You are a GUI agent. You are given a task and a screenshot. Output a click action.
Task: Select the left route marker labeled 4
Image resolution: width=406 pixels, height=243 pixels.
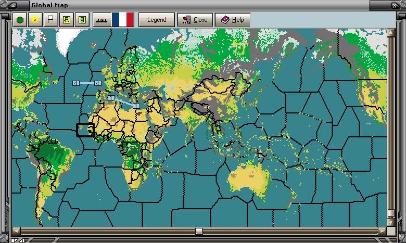coord(75,83)
